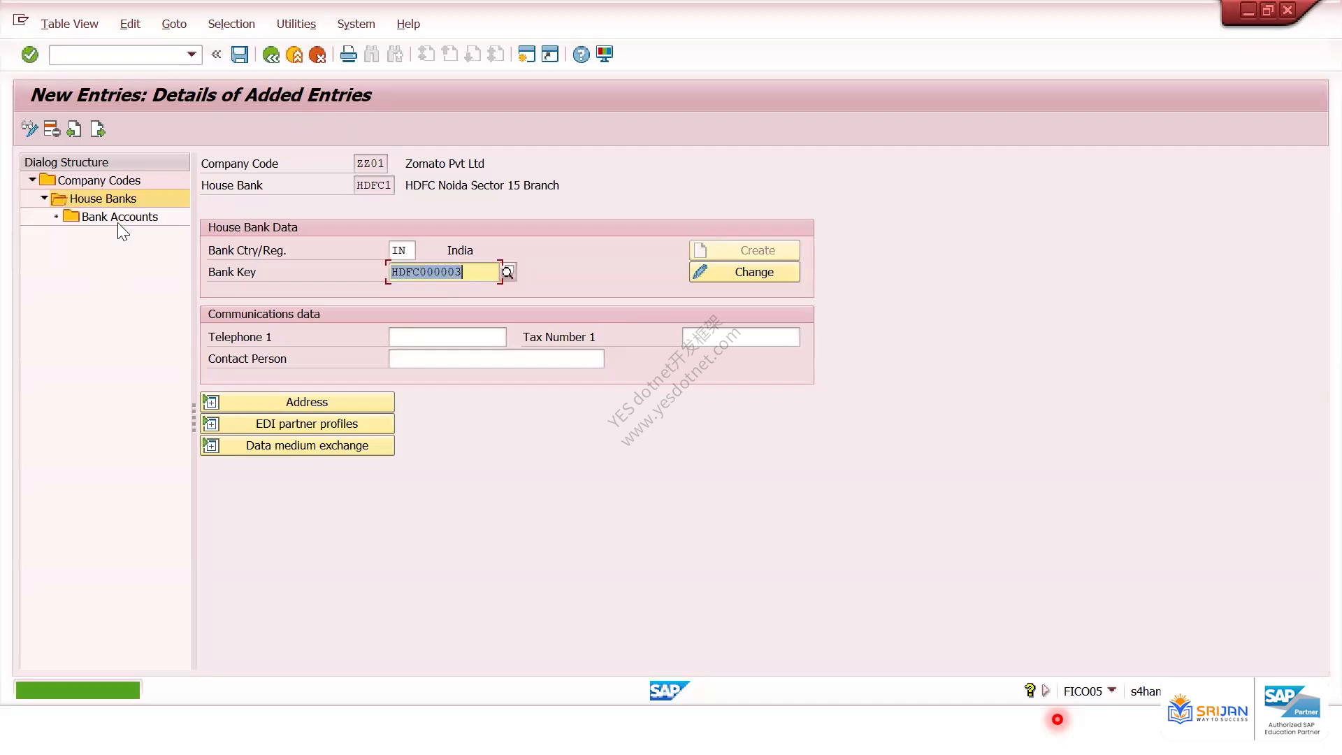This screenshot has height=755, width=1342.
Task: Select Bank Accounts in the Dialog Structure
Action: (120, 217)
